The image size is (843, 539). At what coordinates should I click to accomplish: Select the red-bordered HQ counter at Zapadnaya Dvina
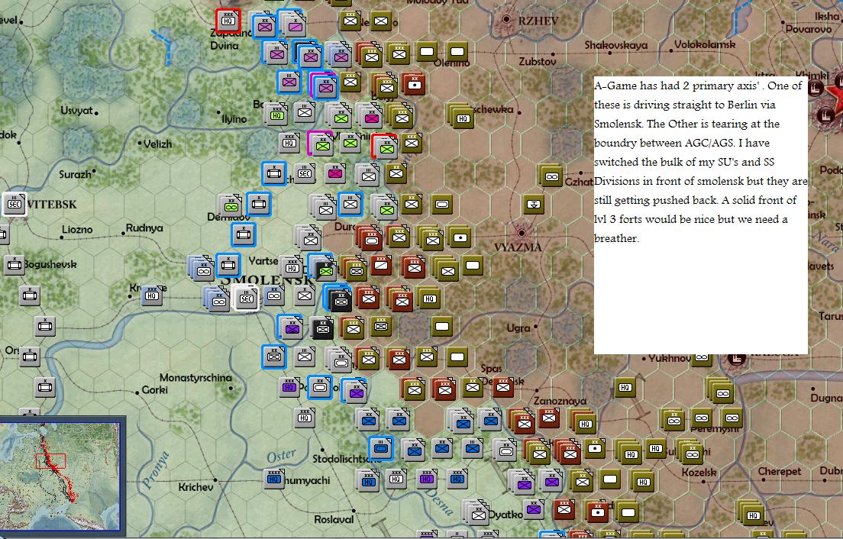tap(228, 21)
